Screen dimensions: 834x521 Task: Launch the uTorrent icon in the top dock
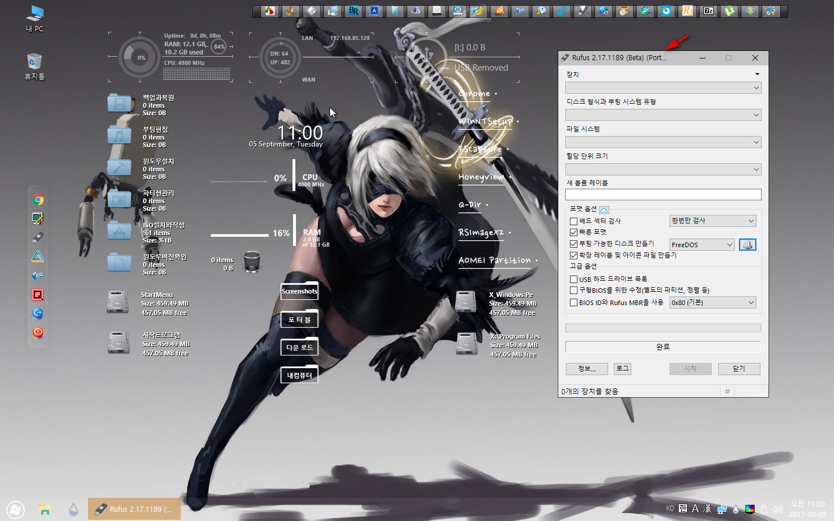[x=729, y=11]
